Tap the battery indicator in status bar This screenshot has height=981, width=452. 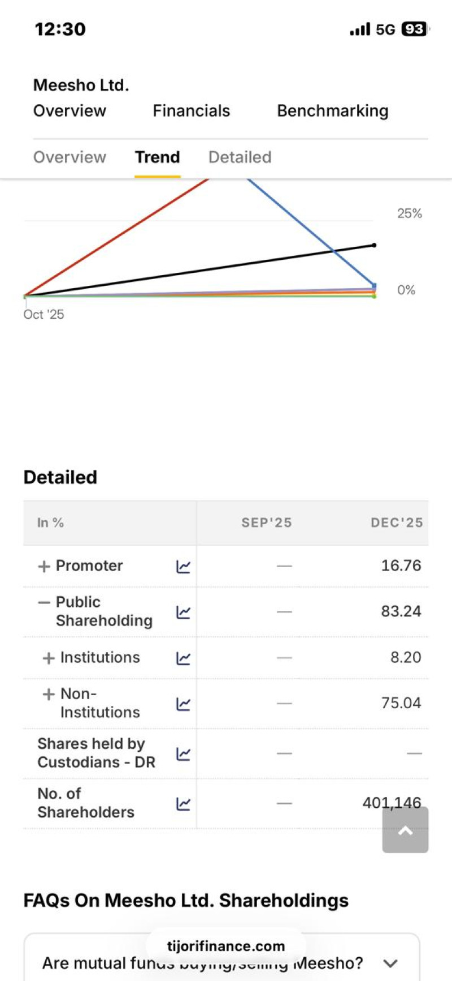click(x=414, y=29)
